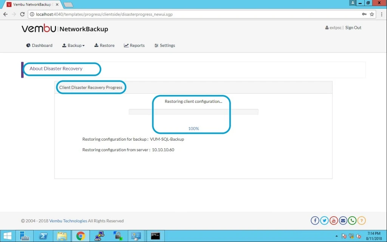
Task: Open PowerShell from the Windows taskbar
Action: pyautogui.click(x=43, y=236)
